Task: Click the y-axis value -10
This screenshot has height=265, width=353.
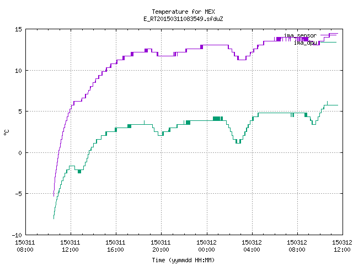Action: pyautogui.click(x=17, y=235)
